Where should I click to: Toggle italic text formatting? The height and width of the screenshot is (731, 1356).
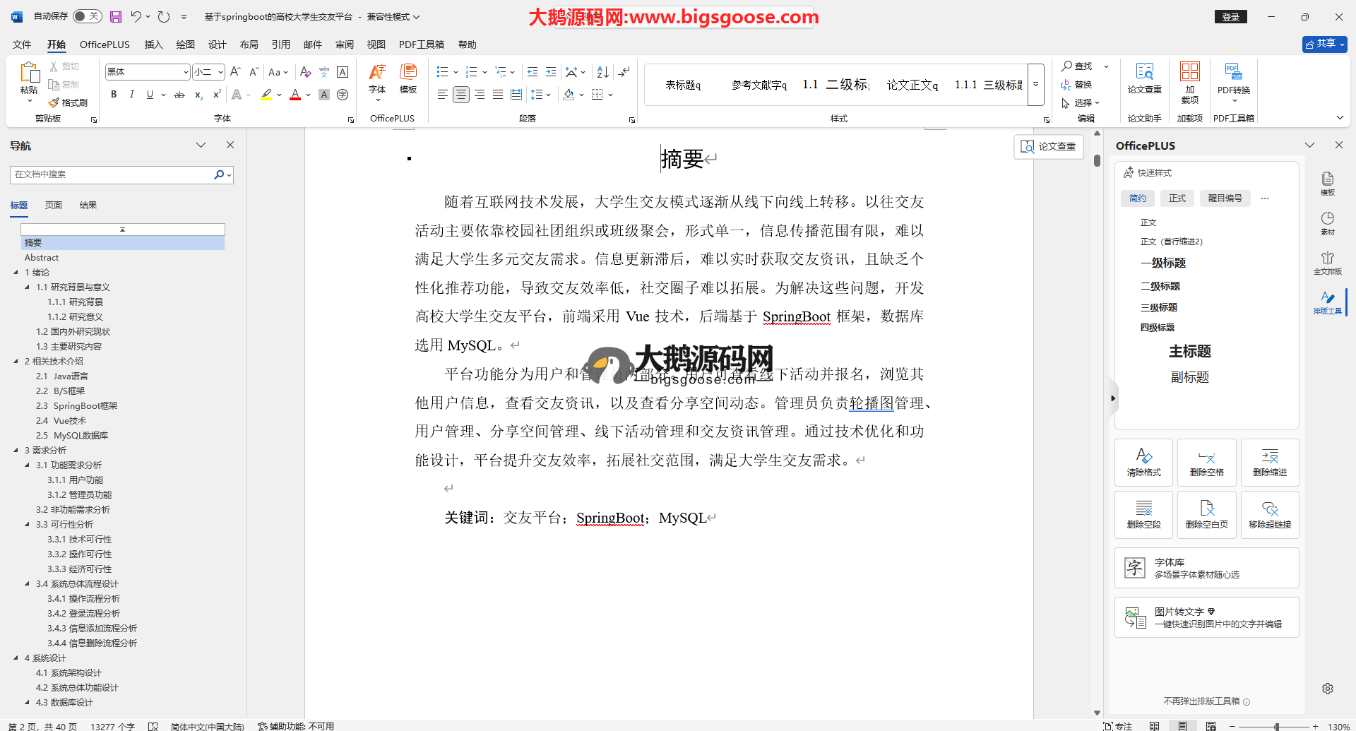(131, 95)
